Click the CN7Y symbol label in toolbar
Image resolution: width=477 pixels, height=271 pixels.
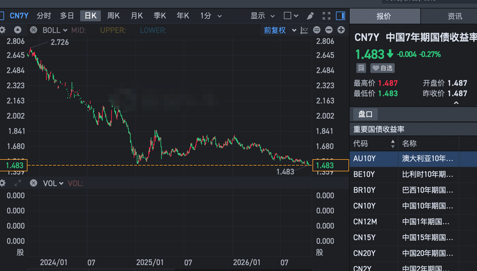pos(19,16)
